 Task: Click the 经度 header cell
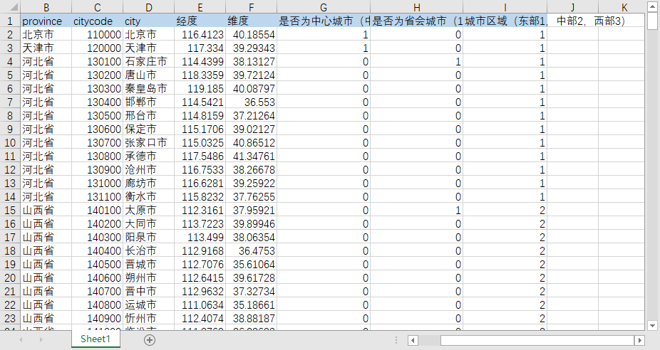click(x=200, y=21)
